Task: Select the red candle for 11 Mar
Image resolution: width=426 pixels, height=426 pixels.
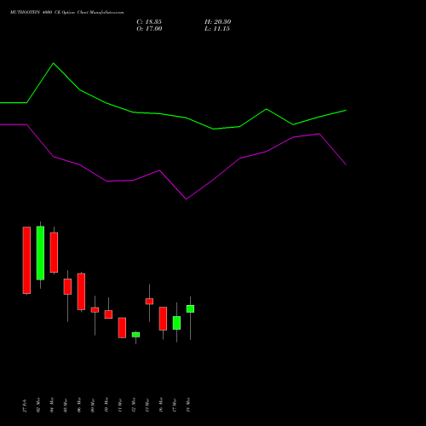Action: point(122,328)
